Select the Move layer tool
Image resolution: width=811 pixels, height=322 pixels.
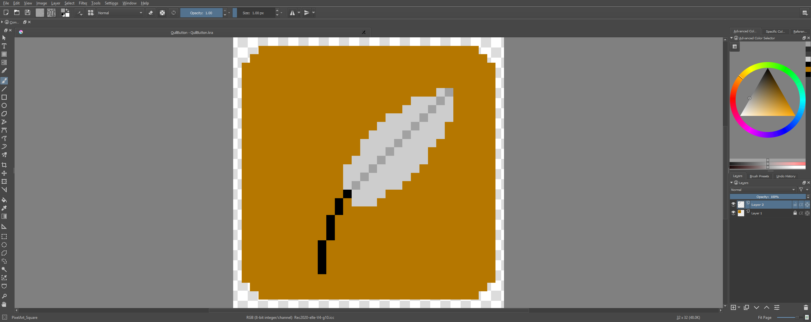coord(4,173)
